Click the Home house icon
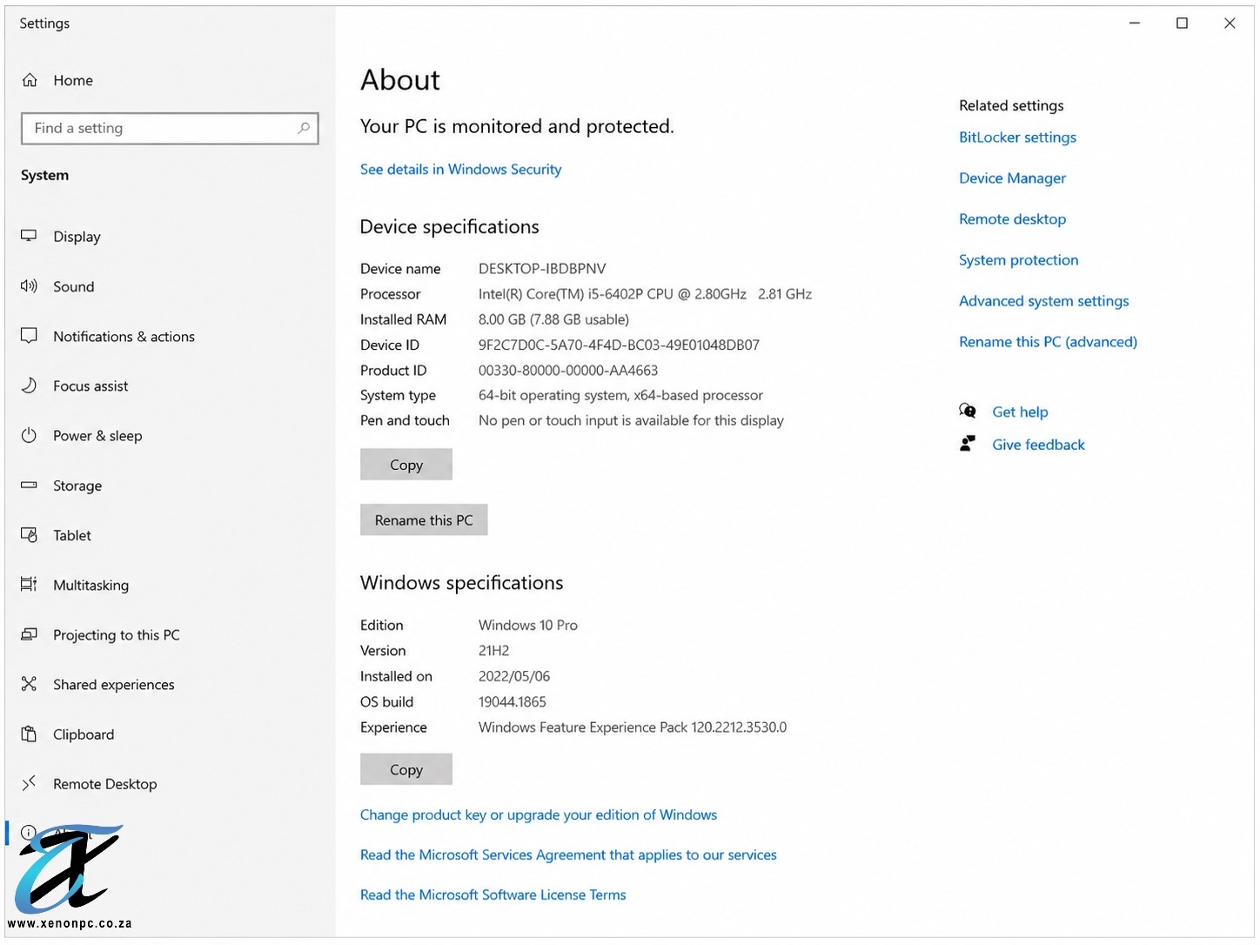The width and height of the screenshot is (1260, 945). [30, 80]
